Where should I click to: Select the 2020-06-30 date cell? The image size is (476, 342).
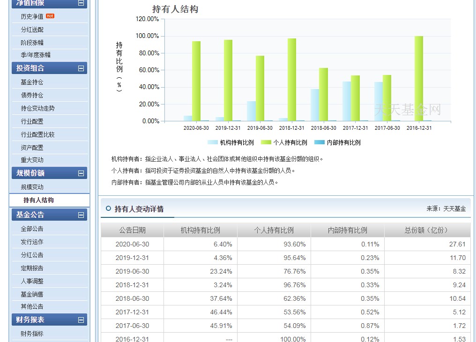(133, 244)
